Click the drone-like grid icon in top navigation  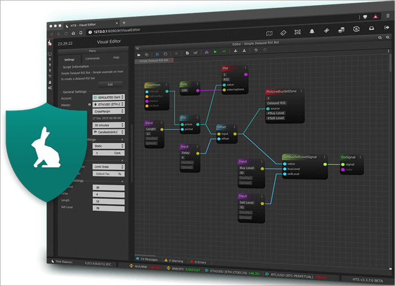click(x=297, y=32)
